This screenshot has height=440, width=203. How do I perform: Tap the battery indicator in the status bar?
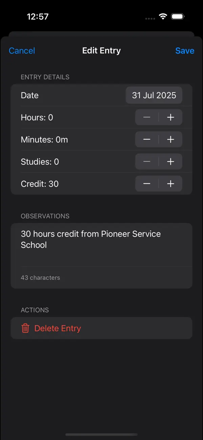[177, 16]
